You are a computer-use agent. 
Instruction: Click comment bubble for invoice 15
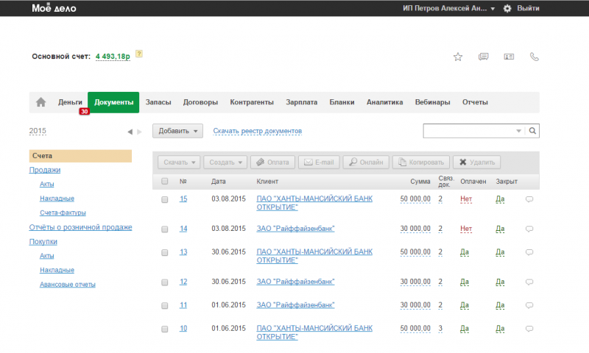tap(529, 199)
